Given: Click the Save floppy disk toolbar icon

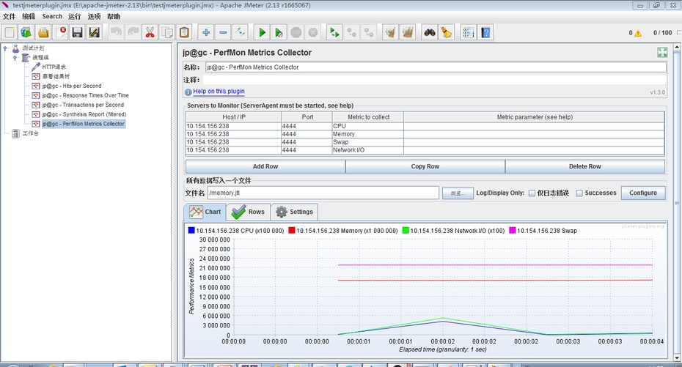Looking at the screenshot, I should click(77, 32).
